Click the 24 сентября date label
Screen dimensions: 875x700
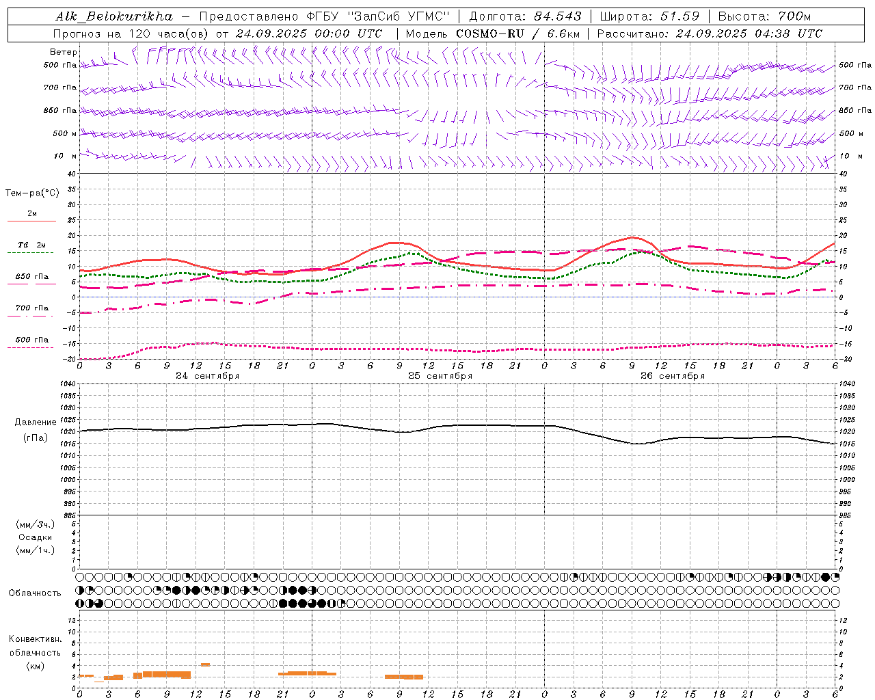tap(207, 376)
